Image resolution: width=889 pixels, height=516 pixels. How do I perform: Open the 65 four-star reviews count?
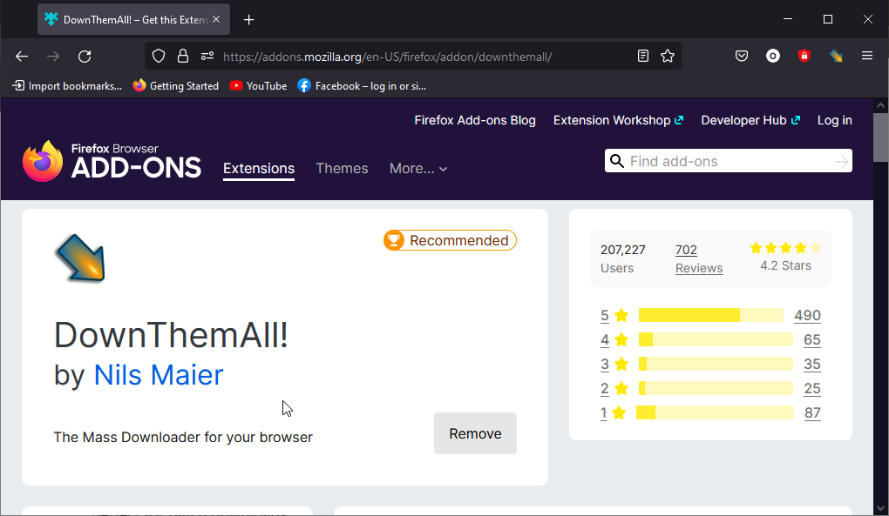812,339
